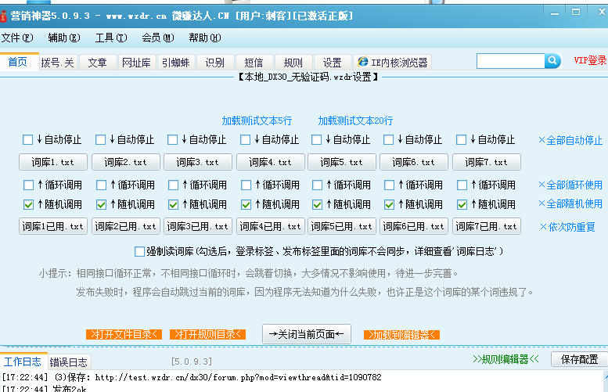Open the 辅助(E) menu
This screenshot has width=608, height=392.
[64, 38]
